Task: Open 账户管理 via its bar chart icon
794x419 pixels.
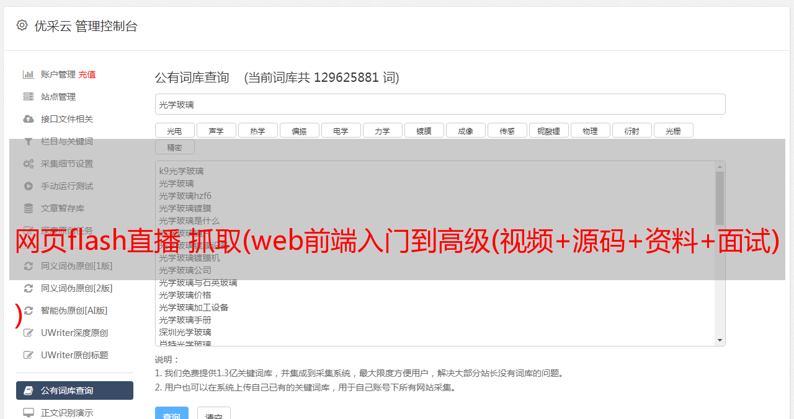Action: [29, 74]
